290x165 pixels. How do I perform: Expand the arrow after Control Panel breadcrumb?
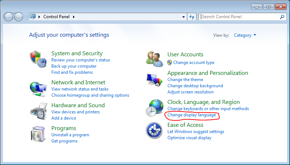pos(74,17)
